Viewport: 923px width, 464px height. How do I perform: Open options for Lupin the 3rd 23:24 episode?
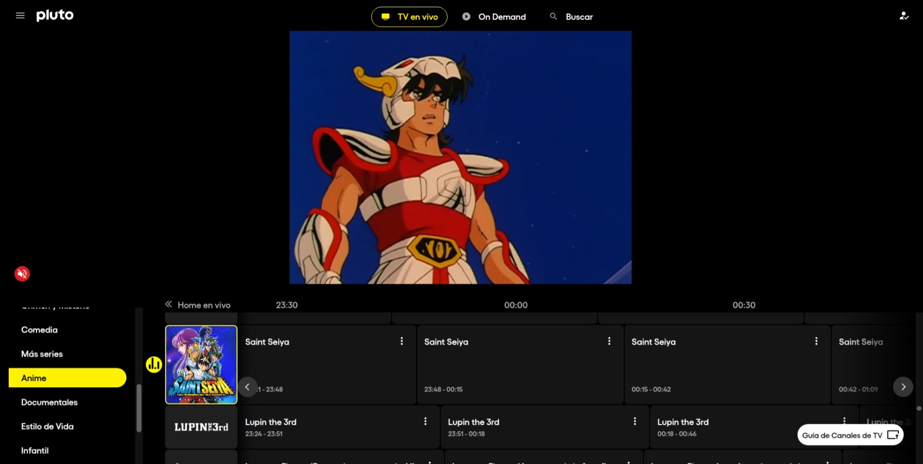click(425, 421)
